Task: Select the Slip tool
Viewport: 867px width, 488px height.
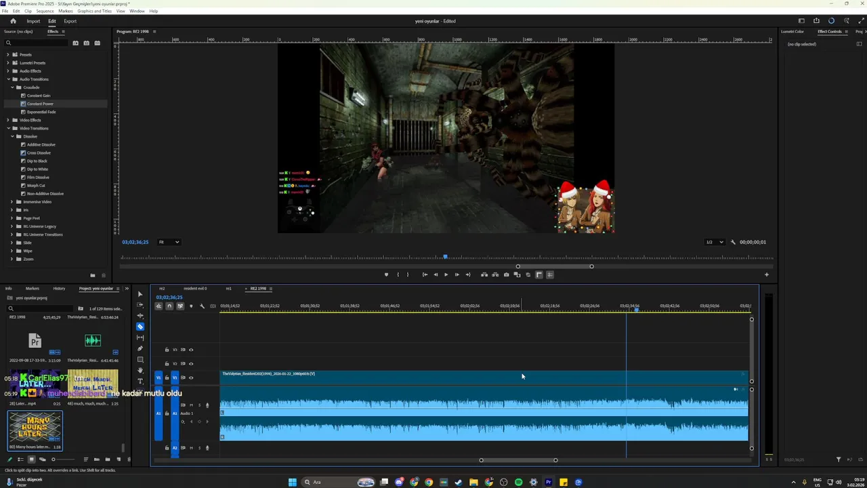Action: pyautogui.click(x=140, y=338)
